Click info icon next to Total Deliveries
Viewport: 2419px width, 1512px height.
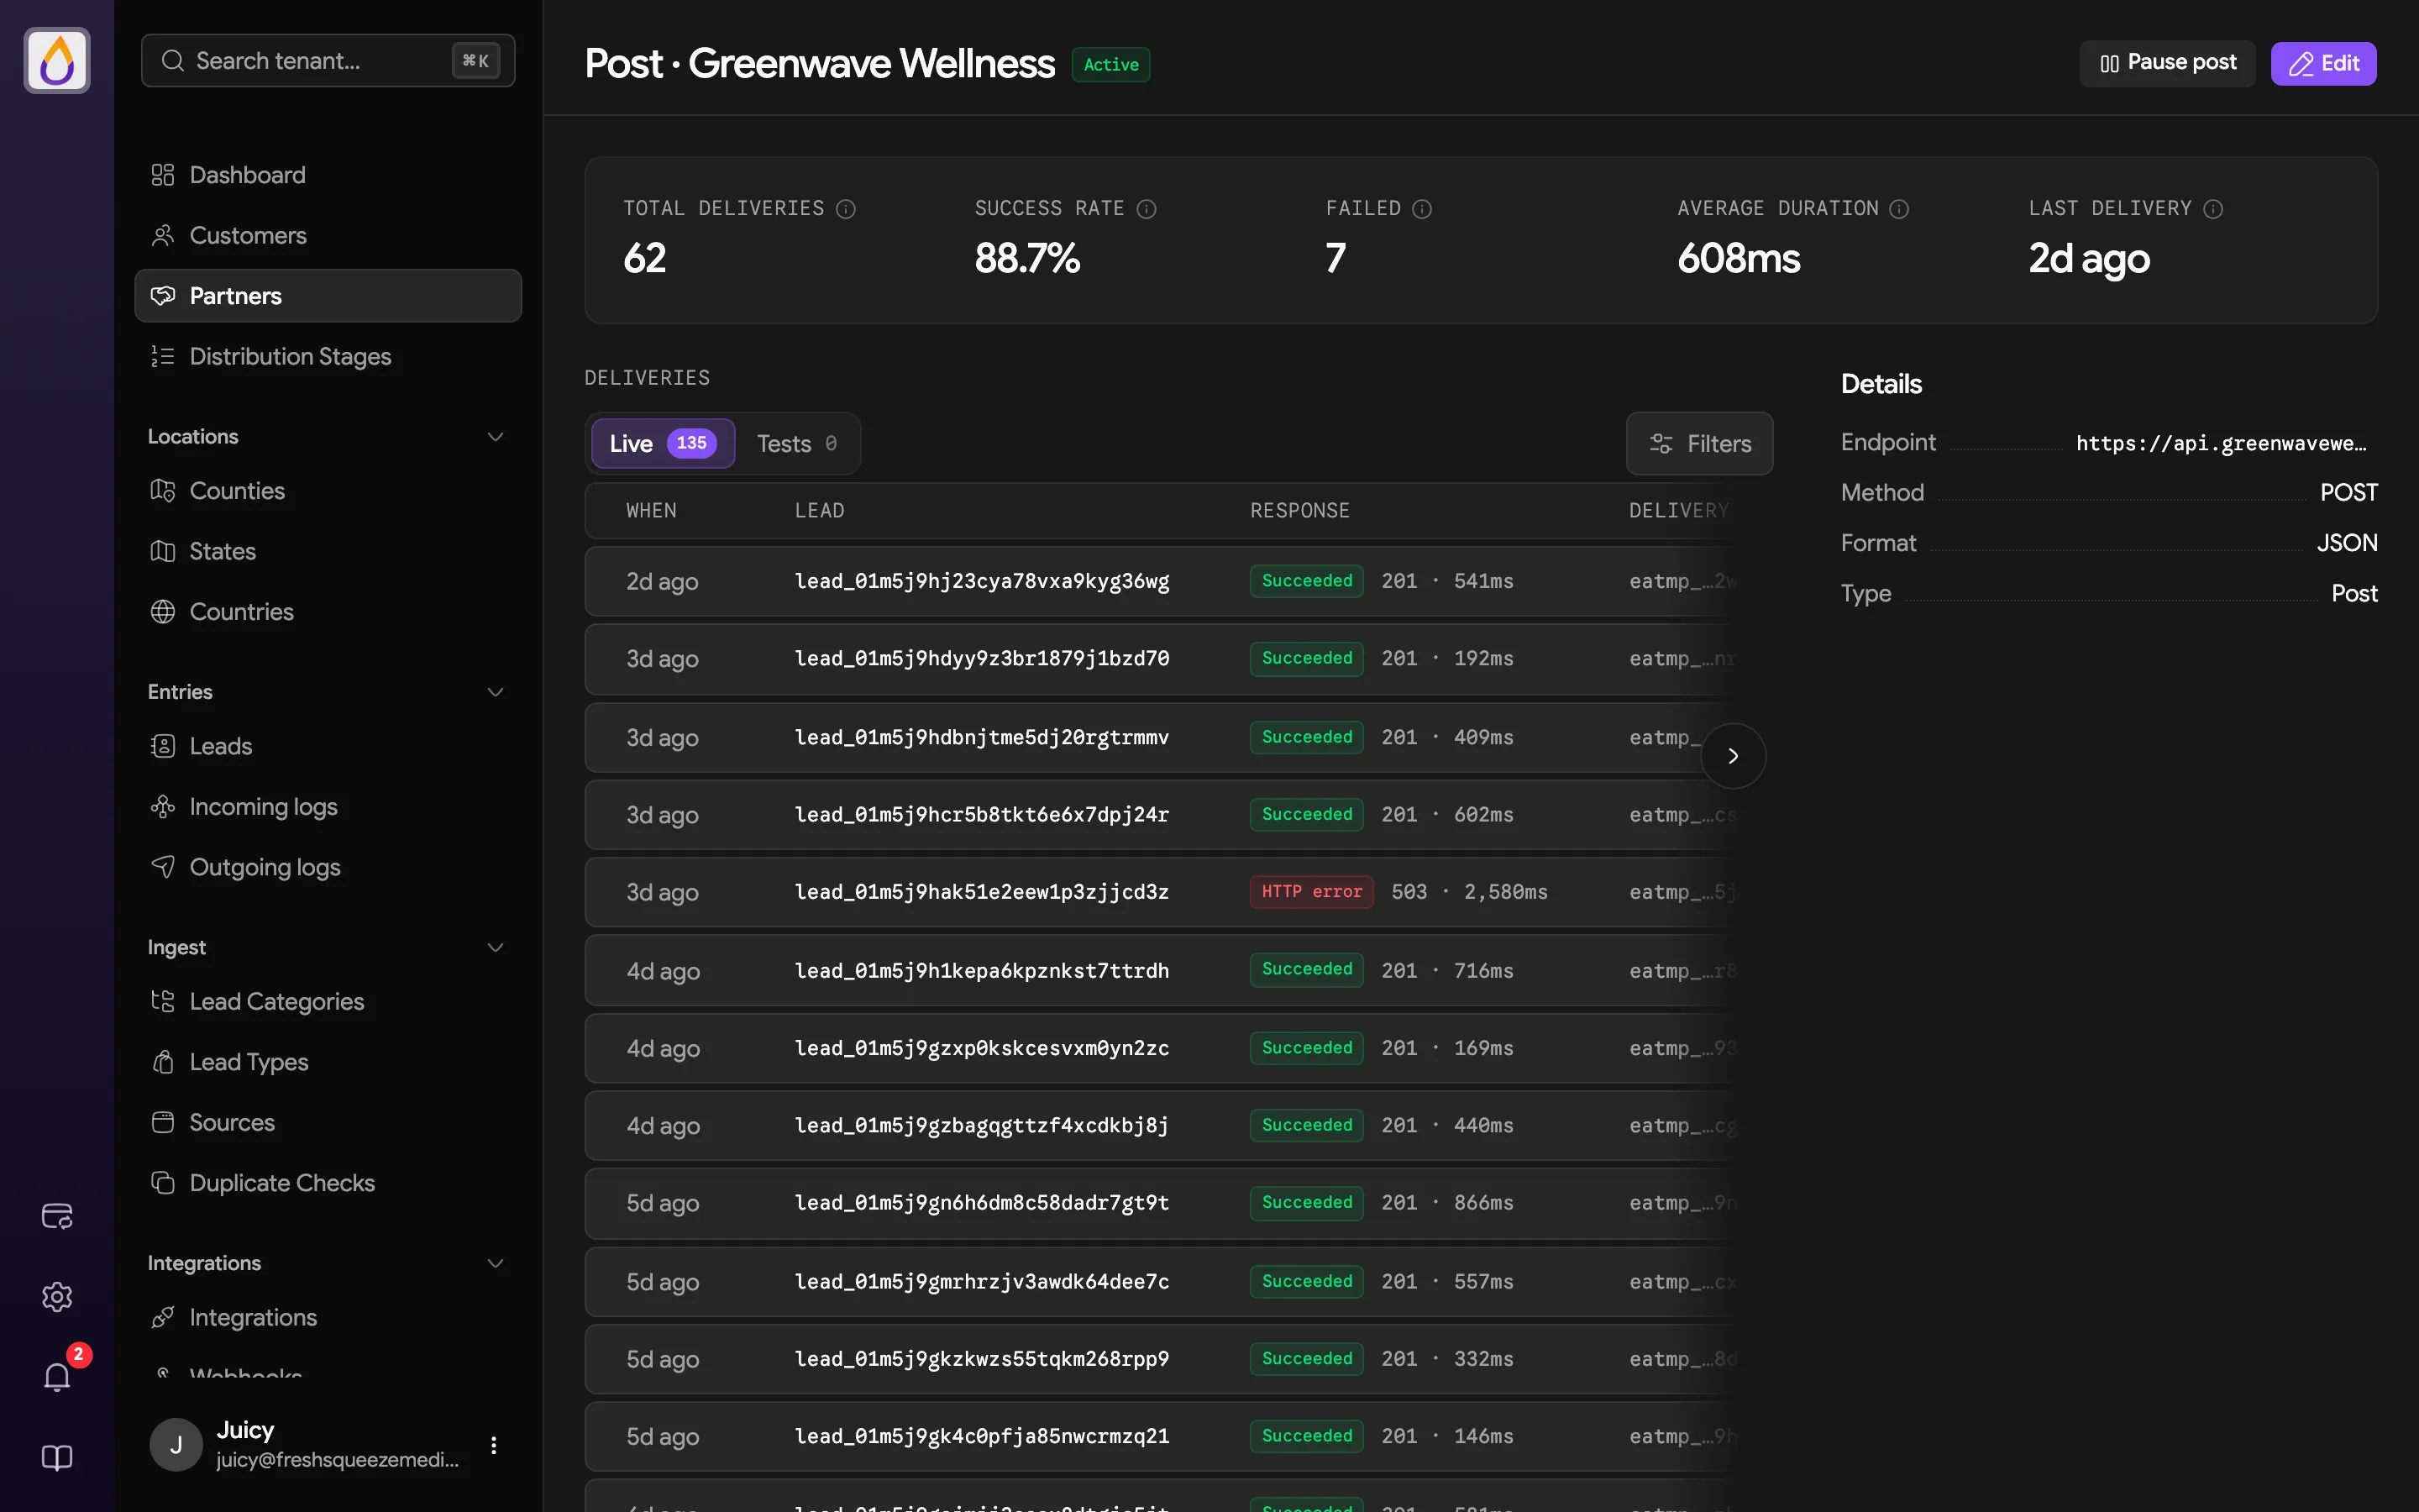click(846, 209)
